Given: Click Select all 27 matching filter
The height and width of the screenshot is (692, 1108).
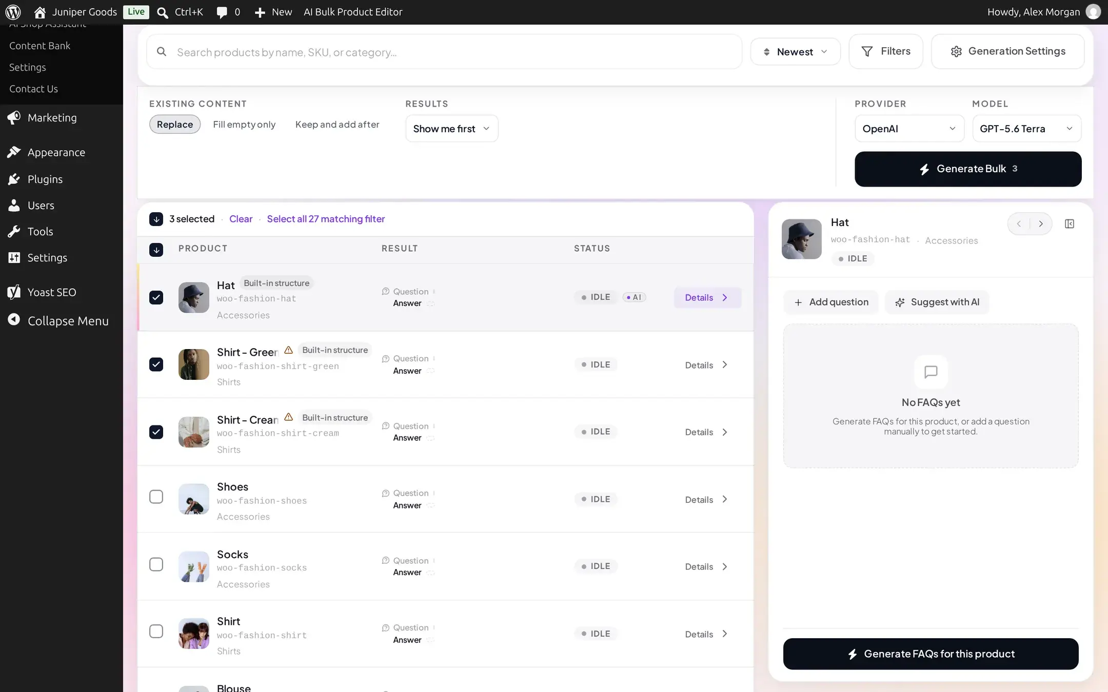Looking at the screenshot, I should pos(326,219).
